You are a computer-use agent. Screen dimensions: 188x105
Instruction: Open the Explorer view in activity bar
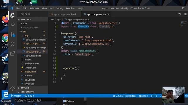(x=12, y=15)
